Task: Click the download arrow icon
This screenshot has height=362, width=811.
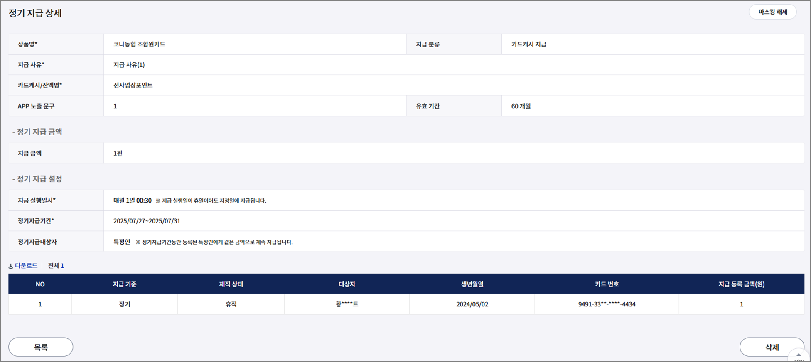Action: coord(11,266)
